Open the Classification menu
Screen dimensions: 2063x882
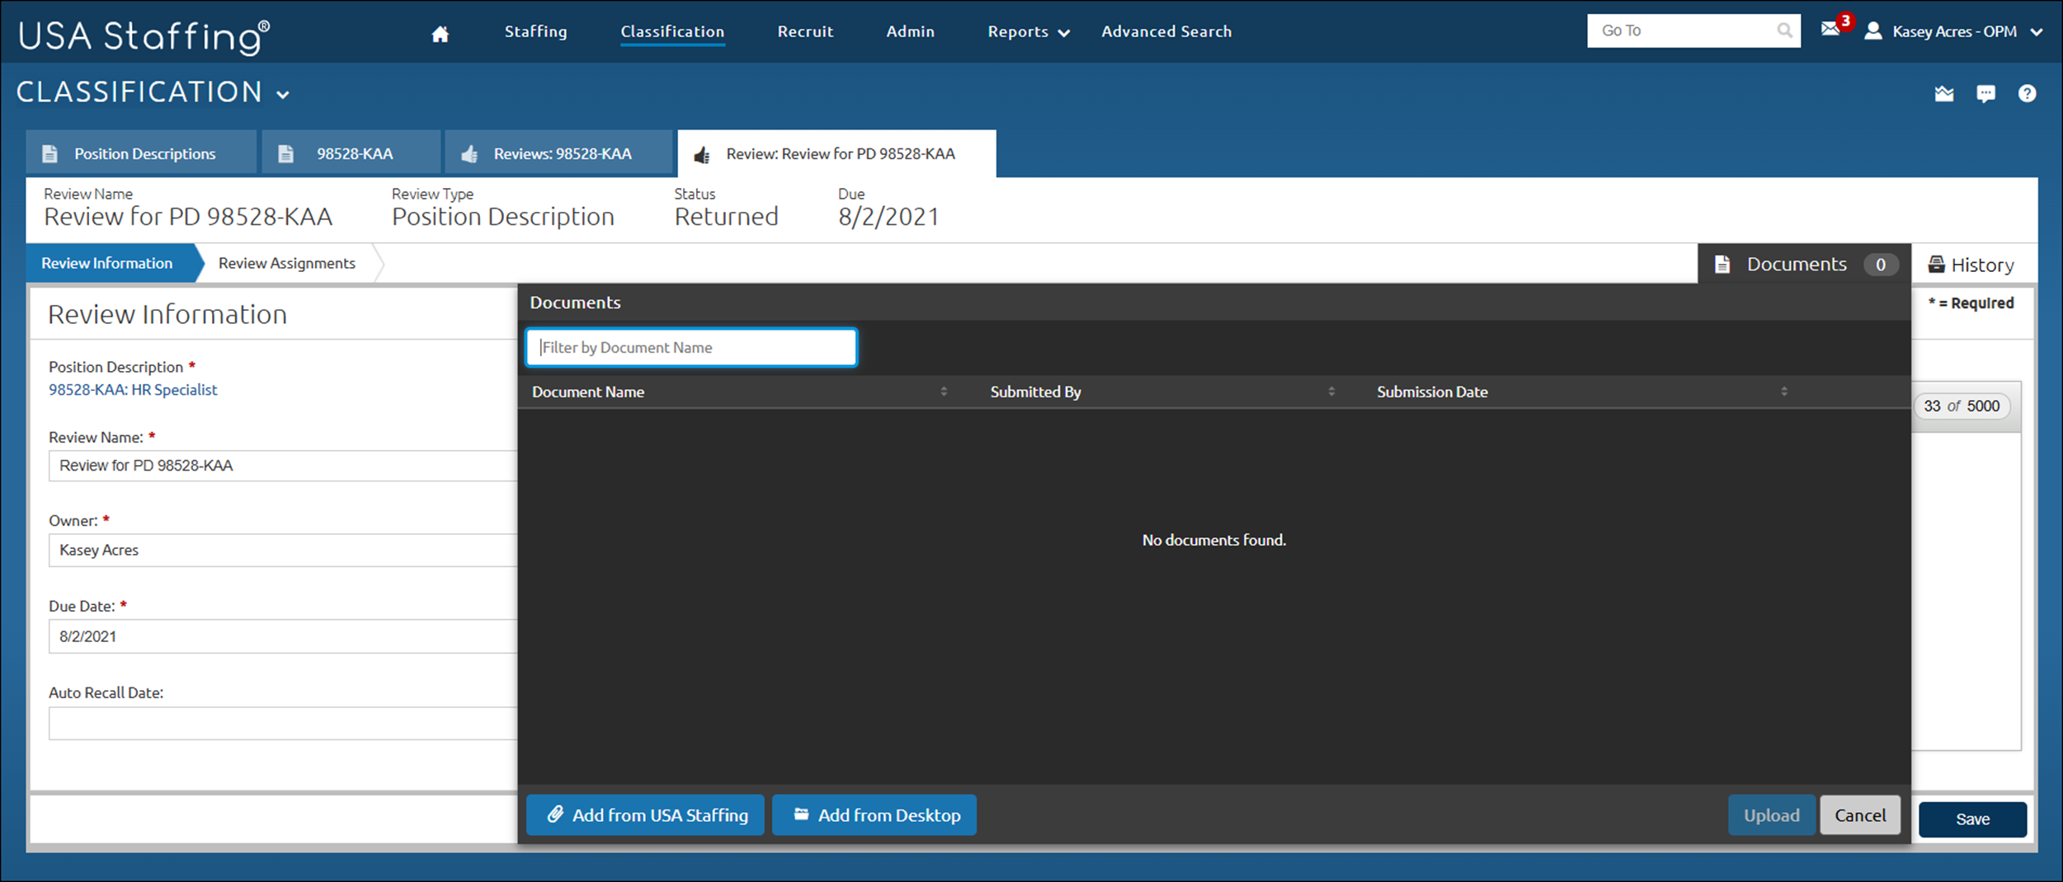tap(672, 31)
